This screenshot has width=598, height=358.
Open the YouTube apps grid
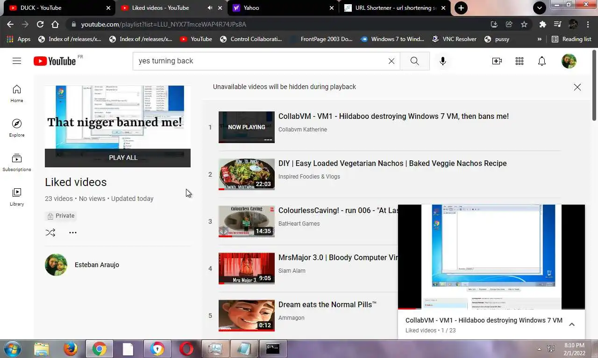(x=520, y=61)
